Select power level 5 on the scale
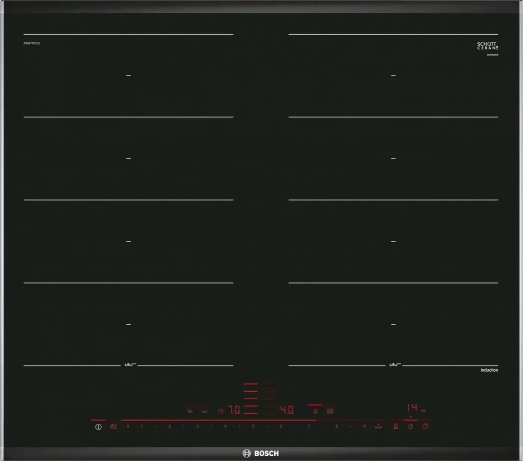Image resolution: width=523 pixels, height=461 pixels. (253, 426)
